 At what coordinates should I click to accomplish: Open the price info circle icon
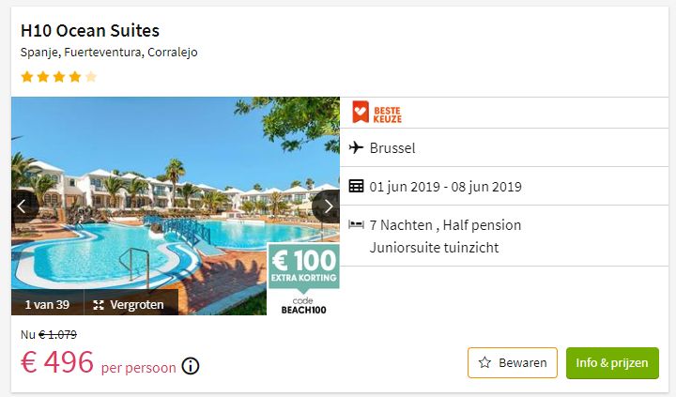click(x=190, y=366)
